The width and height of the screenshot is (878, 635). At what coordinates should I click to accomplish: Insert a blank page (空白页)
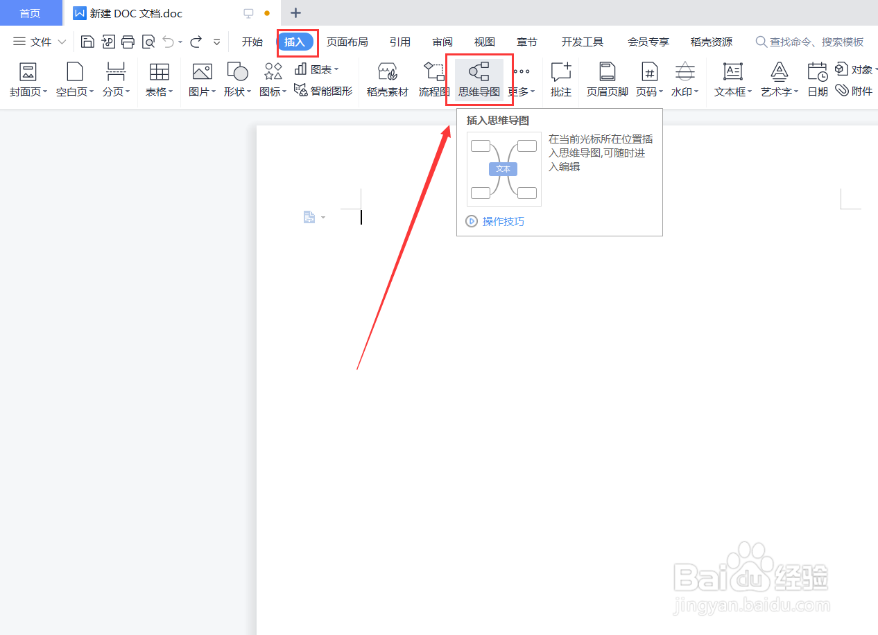75,80
